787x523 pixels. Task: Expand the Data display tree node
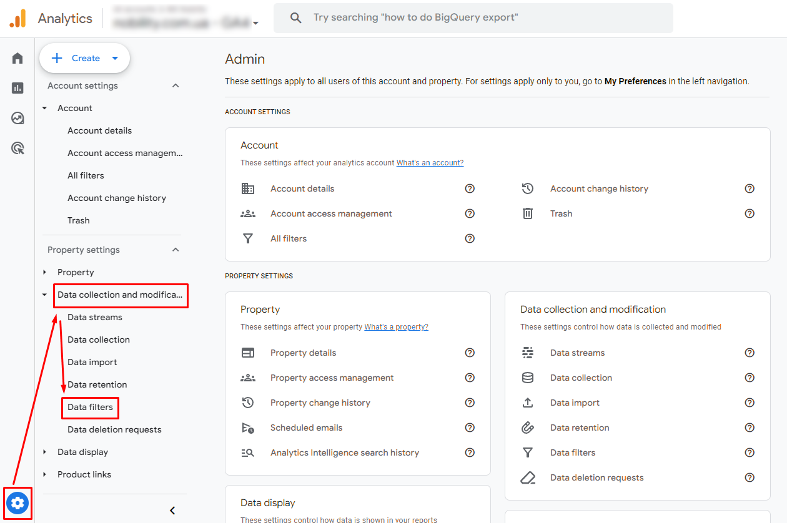pyautogui.click(x=45, y=452)
